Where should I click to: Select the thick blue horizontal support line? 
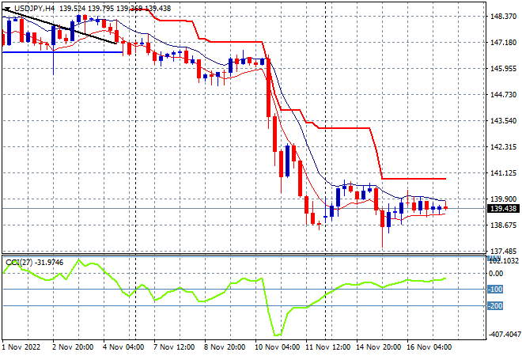(x=62, y=52)
